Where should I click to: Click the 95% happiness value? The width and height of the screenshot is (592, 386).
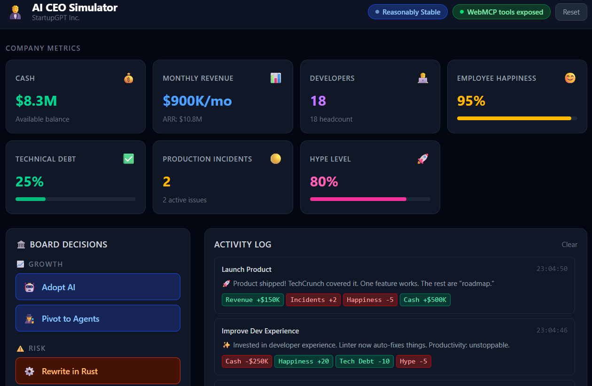tap(471, 100)
